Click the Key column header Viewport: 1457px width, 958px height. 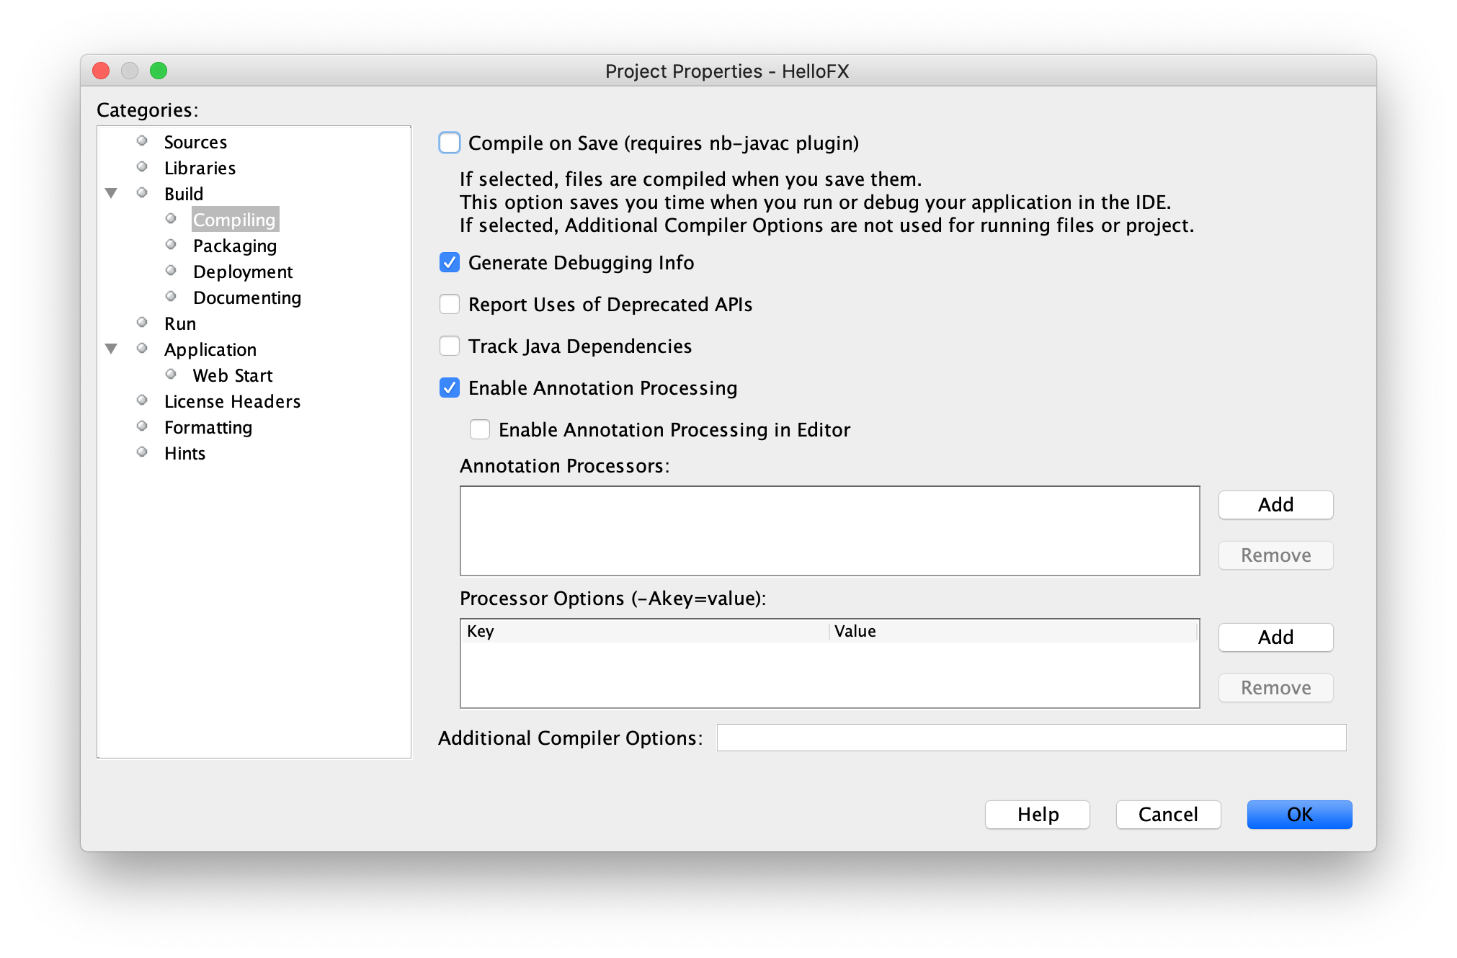(645, 631)
